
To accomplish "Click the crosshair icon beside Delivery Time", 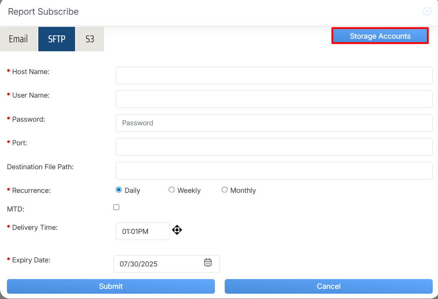I will (x=177, y=230).
